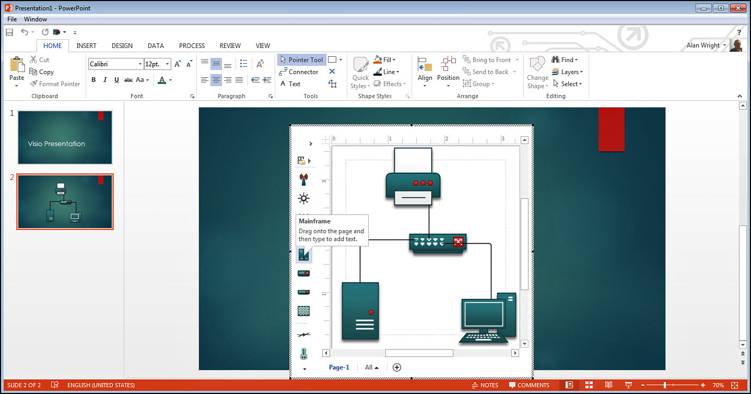Open the Calibri font name dropdown
The image size is (751, 394).
click(x=140, y=64)
